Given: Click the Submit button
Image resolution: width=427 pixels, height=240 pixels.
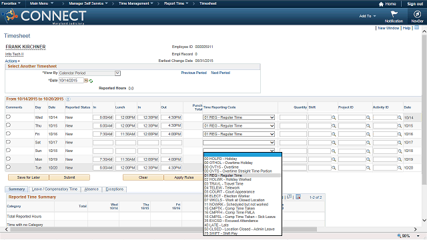Looking at the screenshot, I should click(x=69, y=177).
